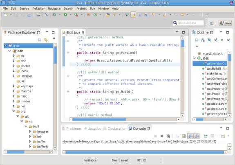This screenshot has height=165, width=235.
Task: Click Collapse All icon in Outline view
Action: [x=196, y=40]
